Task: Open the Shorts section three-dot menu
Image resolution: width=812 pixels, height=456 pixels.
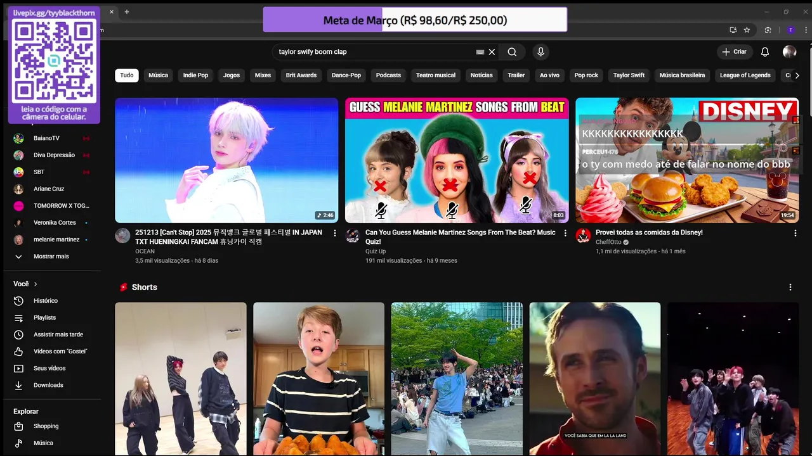Action: [790, 288]
